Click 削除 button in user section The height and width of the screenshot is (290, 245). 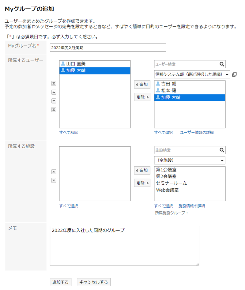pyautogui.click(x=142, y=97)
